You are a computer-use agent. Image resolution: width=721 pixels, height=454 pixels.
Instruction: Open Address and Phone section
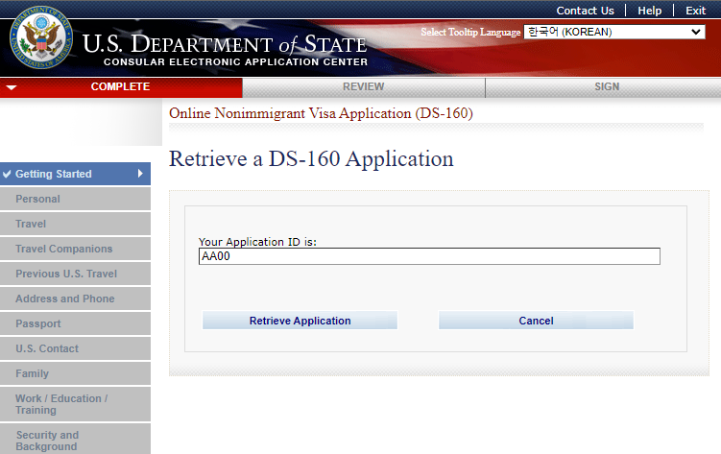[x=76, y=299]
